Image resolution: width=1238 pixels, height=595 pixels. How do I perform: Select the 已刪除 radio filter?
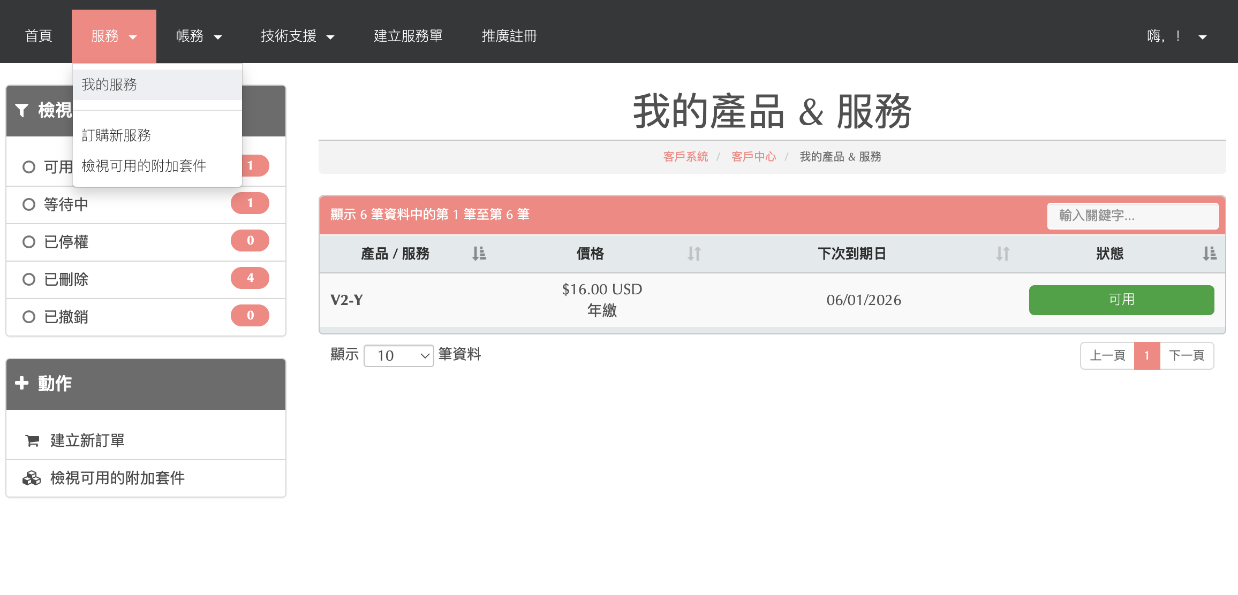pyautogui.click(x=29, y=279)
